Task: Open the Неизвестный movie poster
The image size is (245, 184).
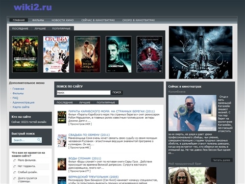Action: point(119,54)
